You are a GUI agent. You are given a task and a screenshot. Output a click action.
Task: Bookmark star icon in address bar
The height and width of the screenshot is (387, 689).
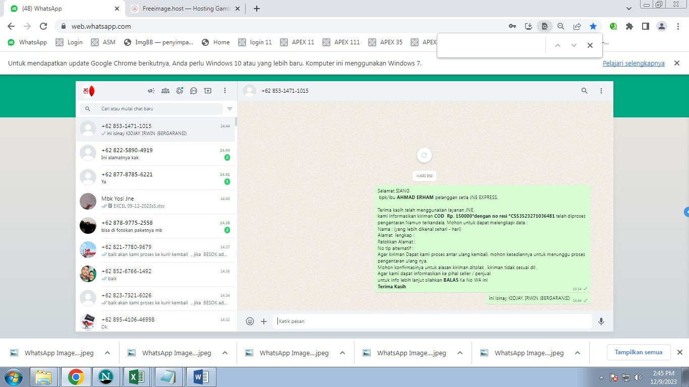[593, 26]
